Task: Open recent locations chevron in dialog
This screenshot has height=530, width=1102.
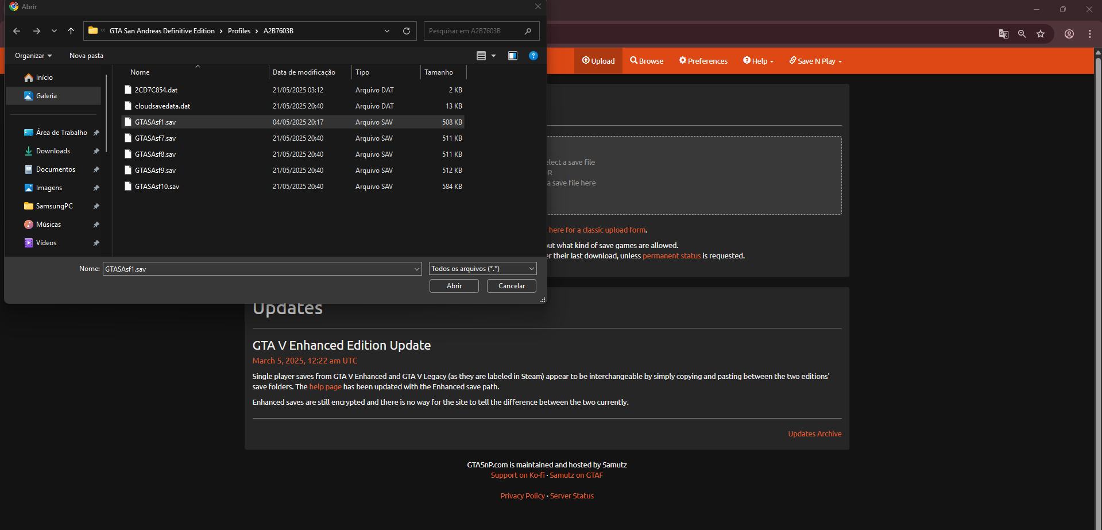Action: pyautogui.click(x=54, y=31)
